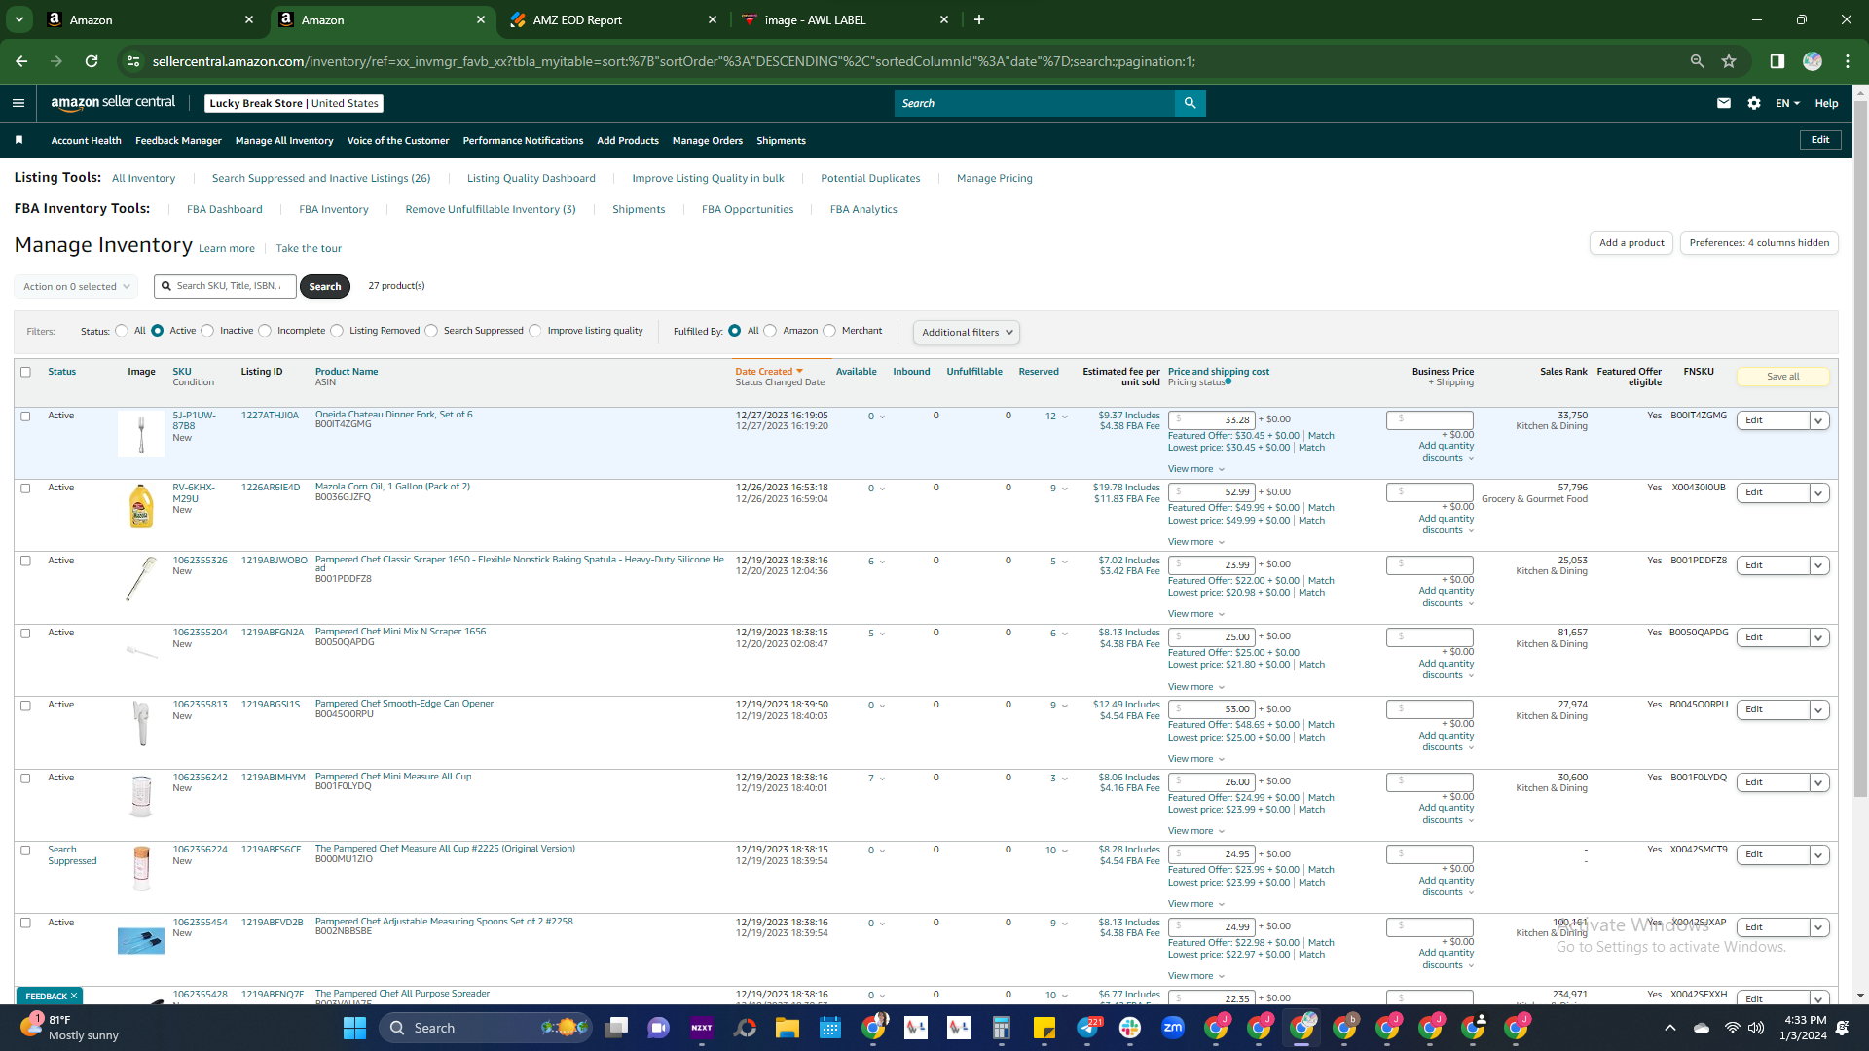Check the Mazola Corn Oil row checkbox

point(26,489)
